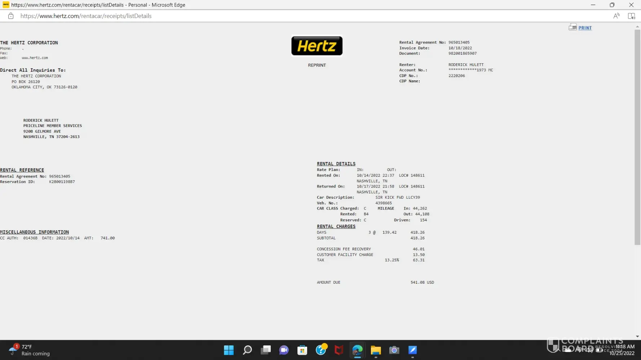Select the 920B GILMORE AVE address line
The image size is (641, 360).
42,131
